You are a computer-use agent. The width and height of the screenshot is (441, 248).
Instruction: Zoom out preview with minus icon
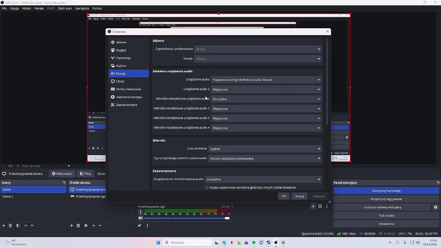3,166
